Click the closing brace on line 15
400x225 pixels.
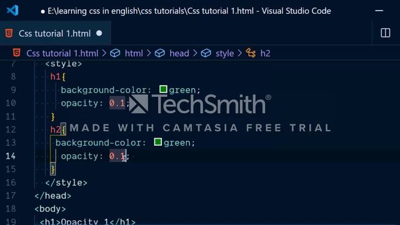coord(52,169)
